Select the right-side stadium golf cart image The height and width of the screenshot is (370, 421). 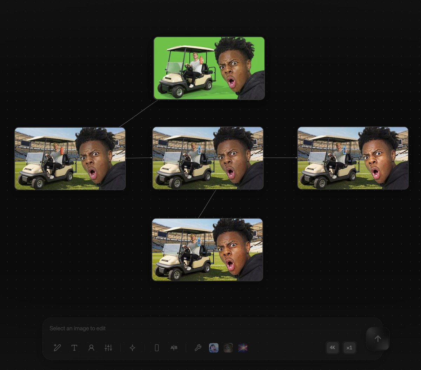353,158
